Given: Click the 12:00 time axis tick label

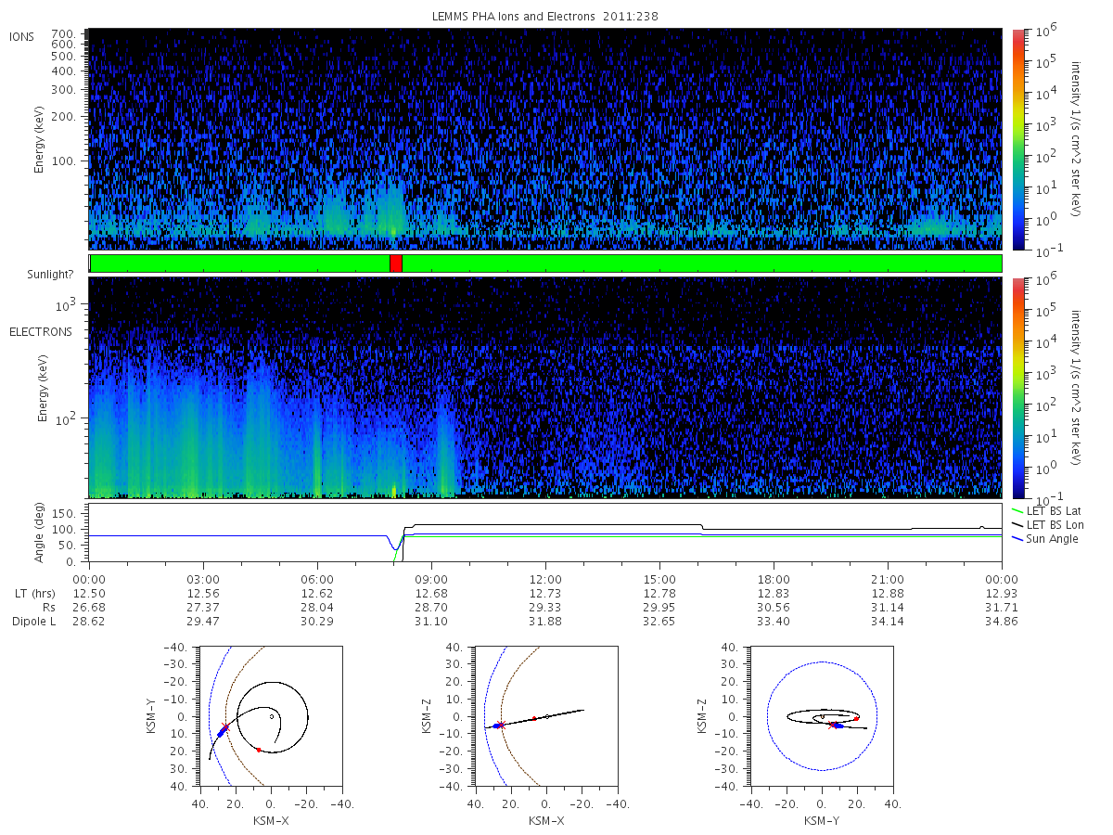Looking at the screenshot, I should coord(545,579).
